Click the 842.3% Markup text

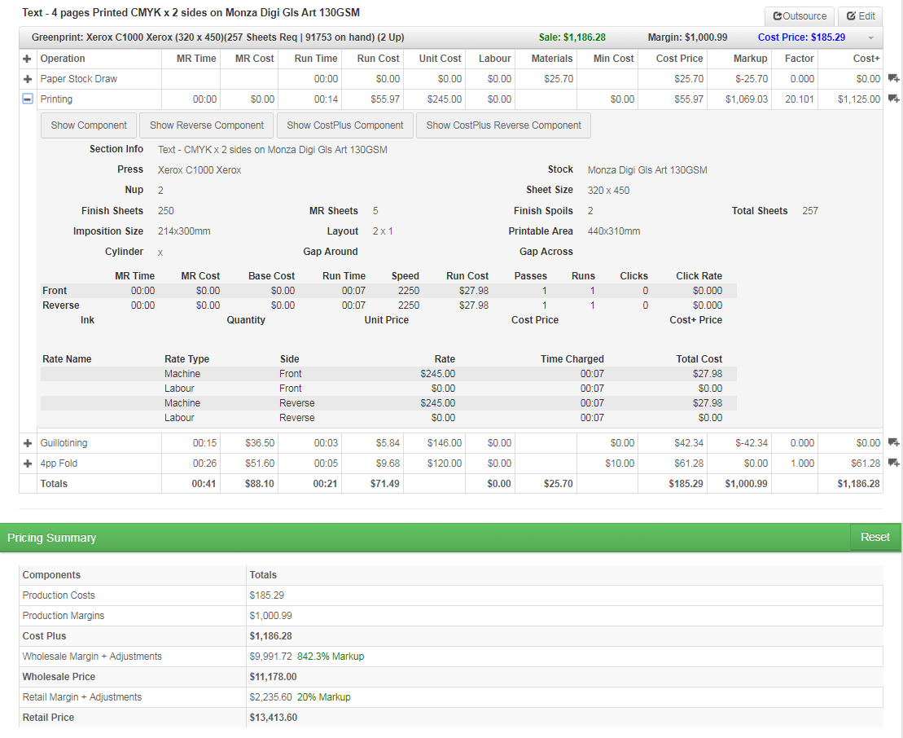[x=331, y=657]
